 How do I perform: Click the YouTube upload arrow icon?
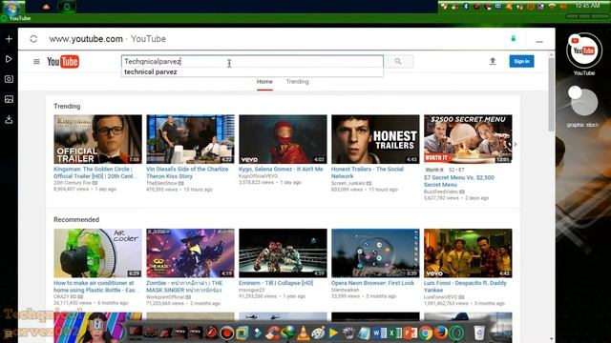493,61
